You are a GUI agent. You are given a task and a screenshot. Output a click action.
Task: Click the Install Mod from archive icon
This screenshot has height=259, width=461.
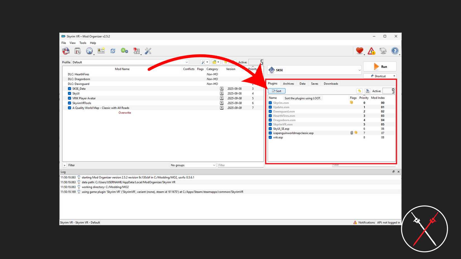(x=77, y=51)
